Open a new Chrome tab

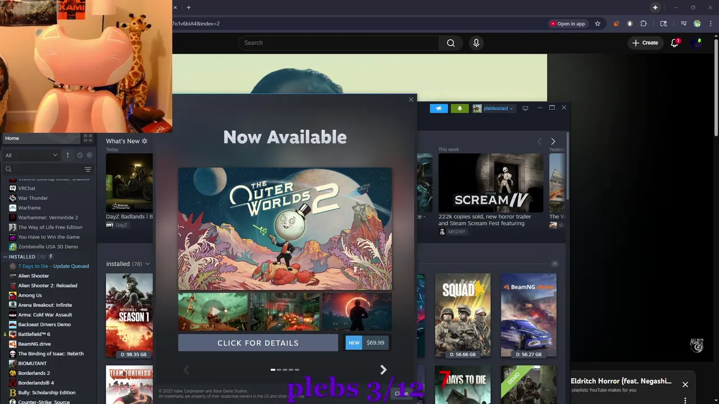189,7
